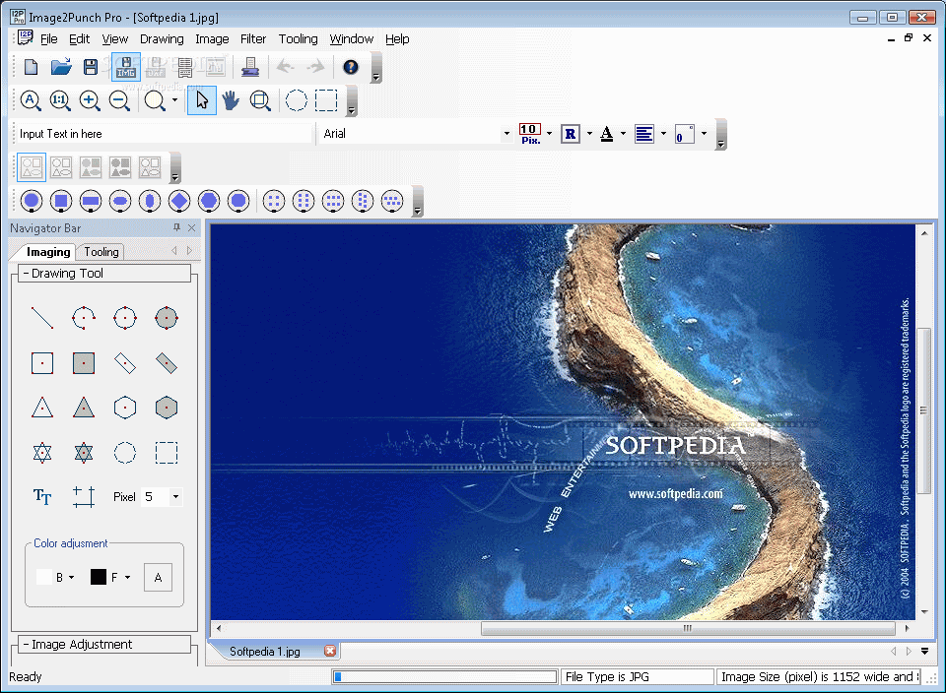Open the text color A dropdown
The width and height of the screenshot is (946, 693).
[623, 134]
